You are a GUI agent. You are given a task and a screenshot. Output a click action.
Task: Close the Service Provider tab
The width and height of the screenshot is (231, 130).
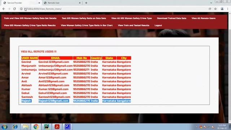39,3
